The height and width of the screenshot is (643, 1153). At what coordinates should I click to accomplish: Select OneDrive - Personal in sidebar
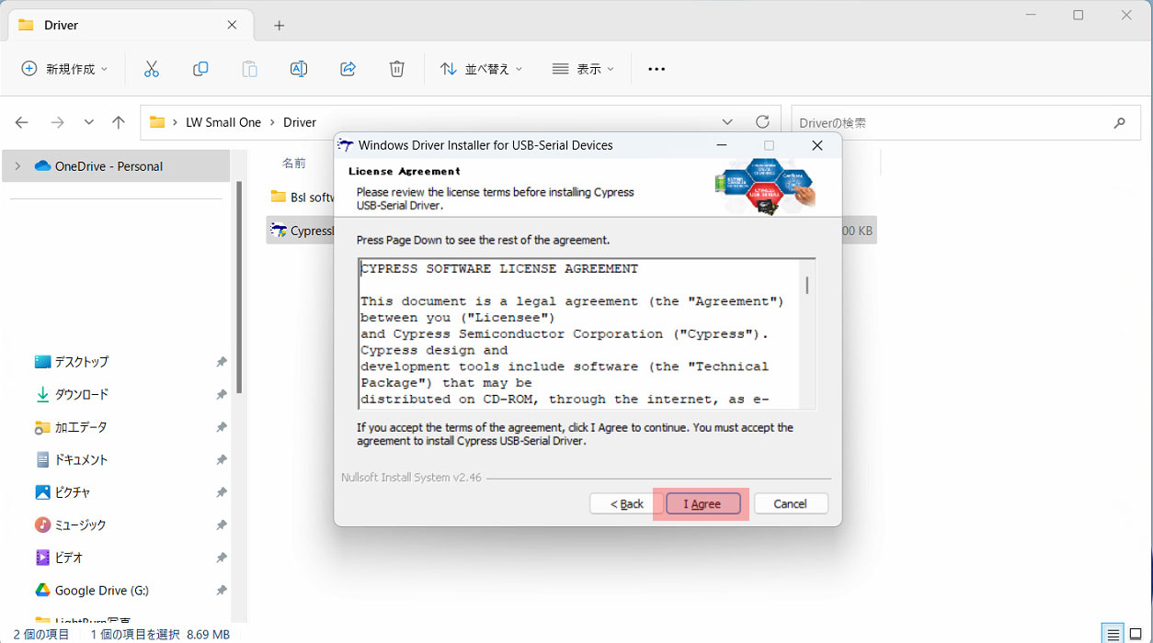(116, 166)
